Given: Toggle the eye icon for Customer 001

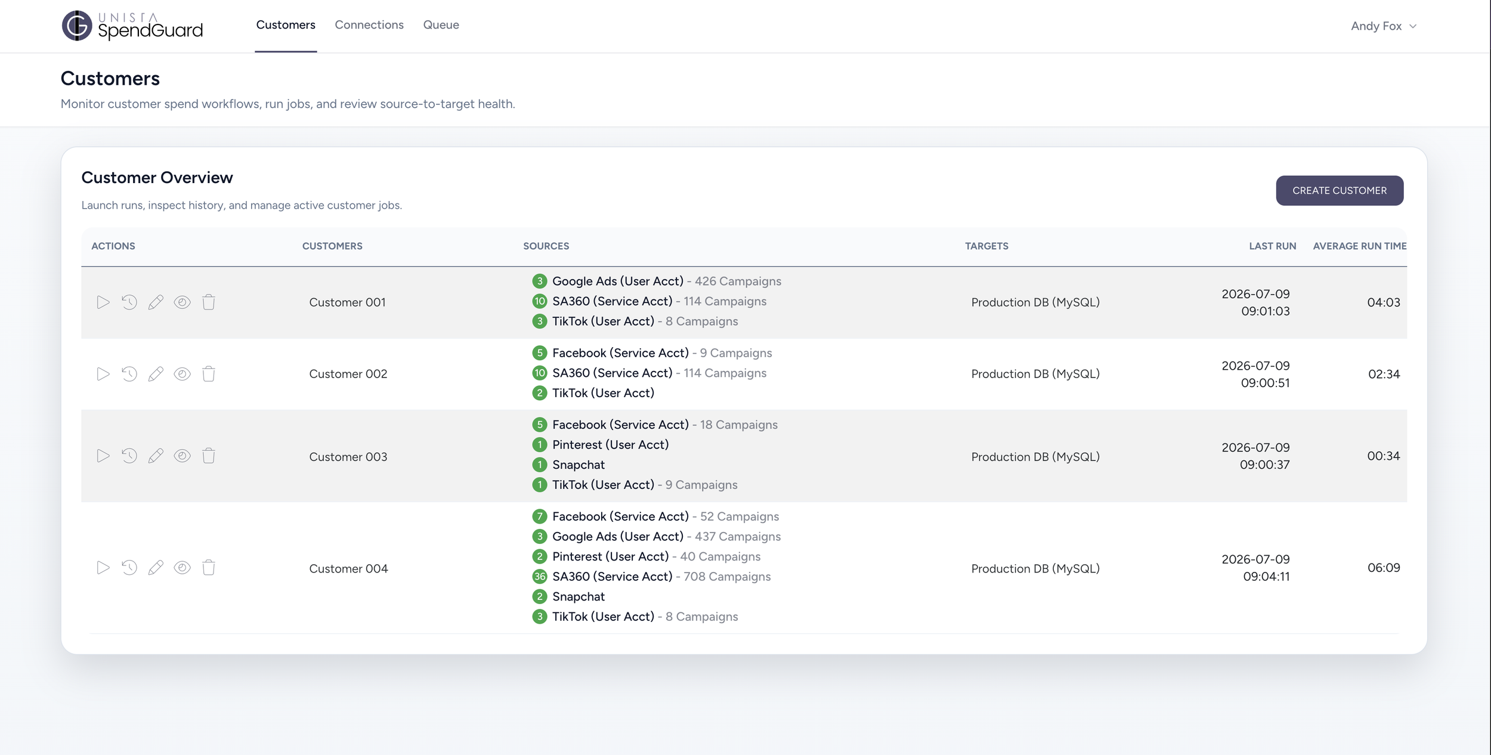Looking at the screenshot, I should click(182, 302).
